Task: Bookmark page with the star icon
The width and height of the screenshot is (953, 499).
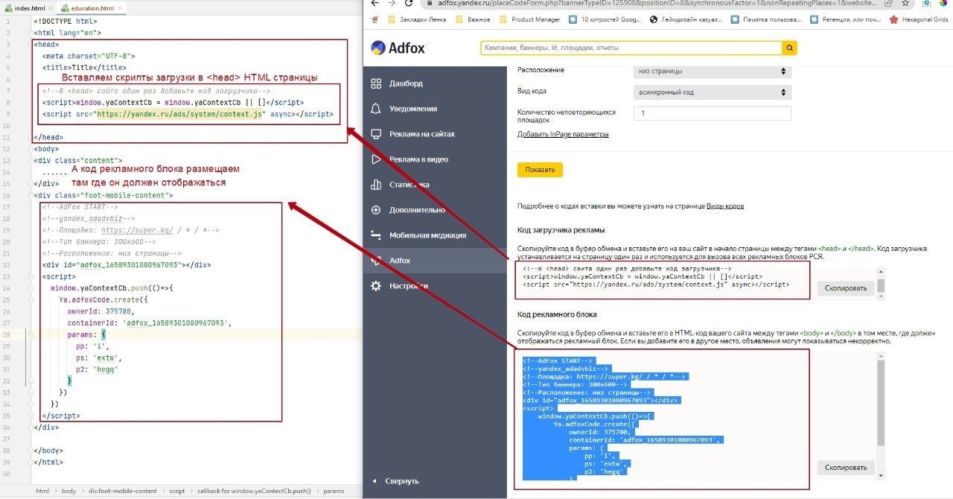Action: (905, 4)
